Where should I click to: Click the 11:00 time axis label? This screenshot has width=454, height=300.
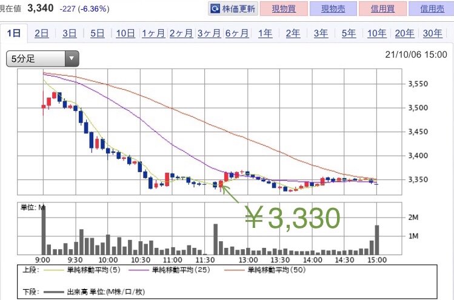click(173, 260)
